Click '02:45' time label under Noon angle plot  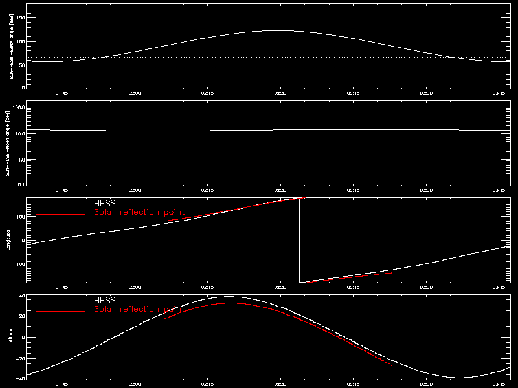(353, 190)
